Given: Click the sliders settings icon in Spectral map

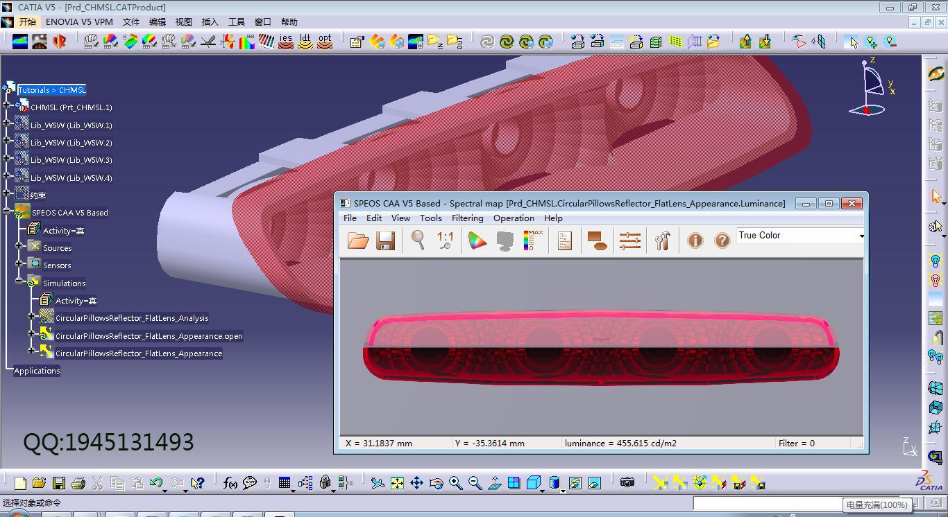Looking at the screenshot, I should pyautogui.click(x=630, y=240).
